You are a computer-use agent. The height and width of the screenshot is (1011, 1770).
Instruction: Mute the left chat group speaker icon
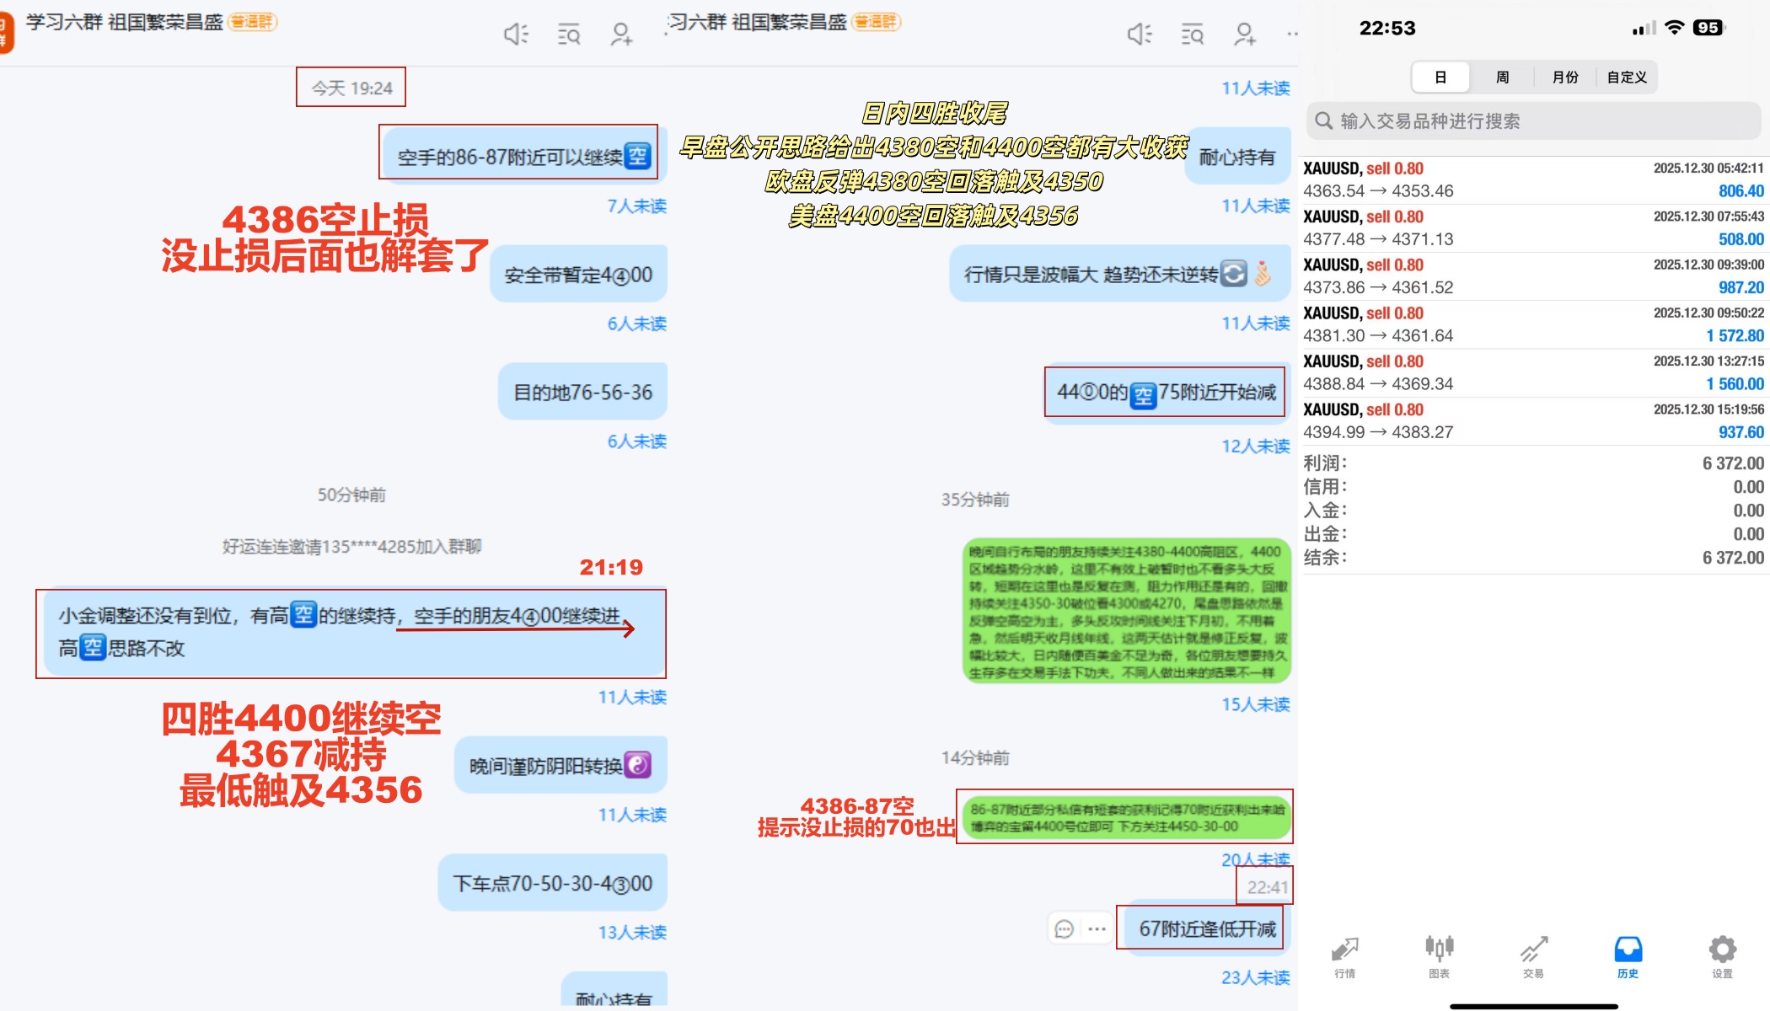[516, 35]
